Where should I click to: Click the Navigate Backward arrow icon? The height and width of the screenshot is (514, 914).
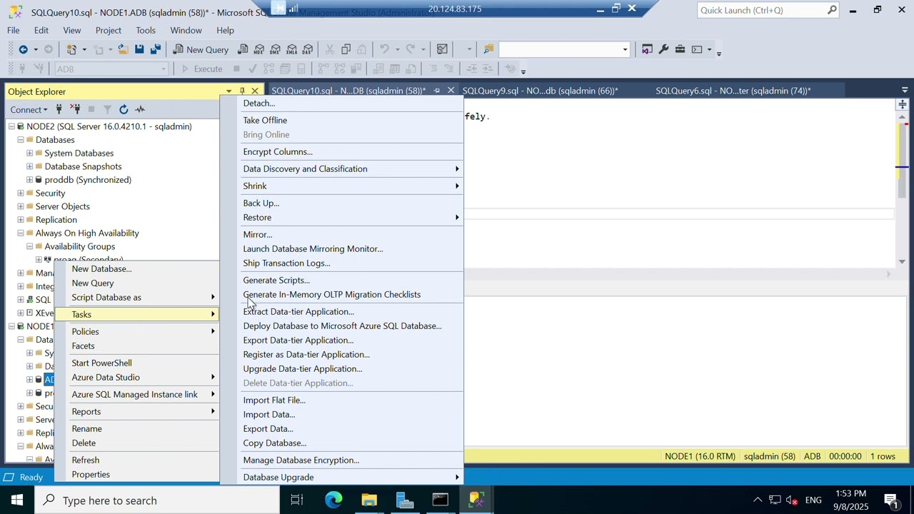(23, 49)
